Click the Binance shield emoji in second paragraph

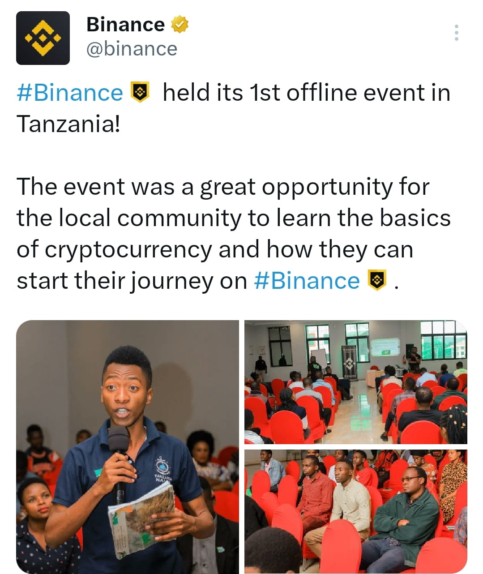(x=376, y=281)
